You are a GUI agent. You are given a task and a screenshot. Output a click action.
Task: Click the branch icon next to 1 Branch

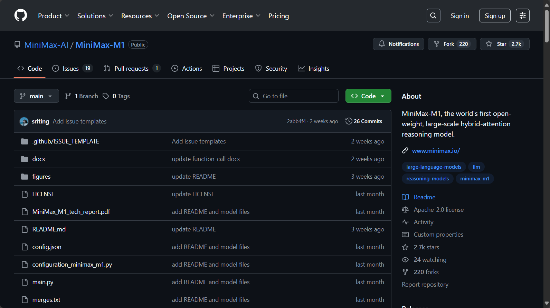point(68,96)
